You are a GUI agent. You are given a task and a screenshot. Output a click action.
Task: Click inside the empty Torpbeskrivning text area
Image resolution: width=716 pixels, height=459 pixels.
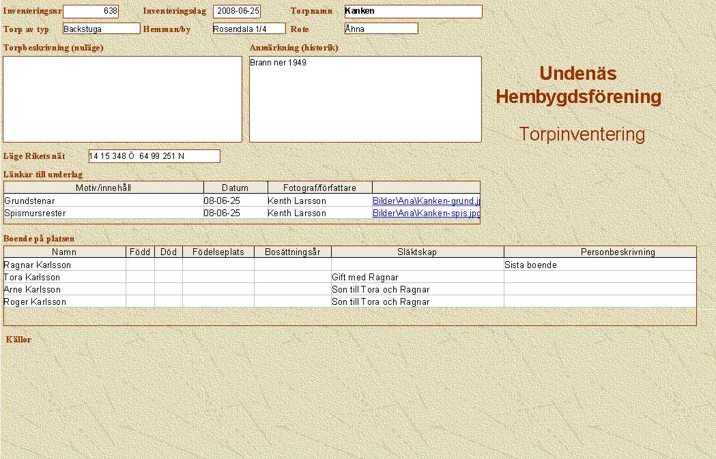(123, 99)
